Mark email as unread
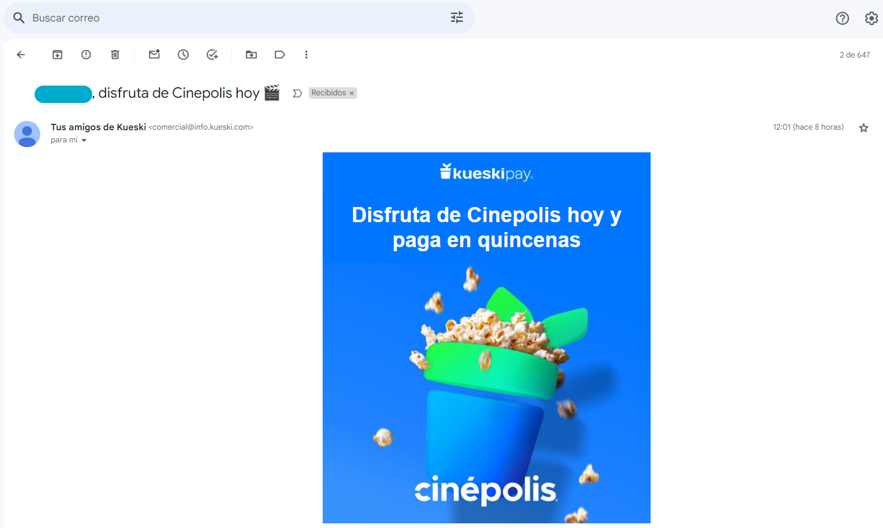The height and width of the screenshot is (528, 883). (154, 55)
